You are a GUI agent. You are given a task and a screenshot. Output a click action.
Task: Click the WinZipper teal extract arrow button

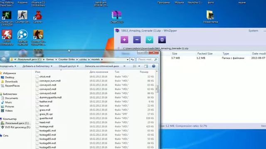pyautogui.click(x=150, y=40)
